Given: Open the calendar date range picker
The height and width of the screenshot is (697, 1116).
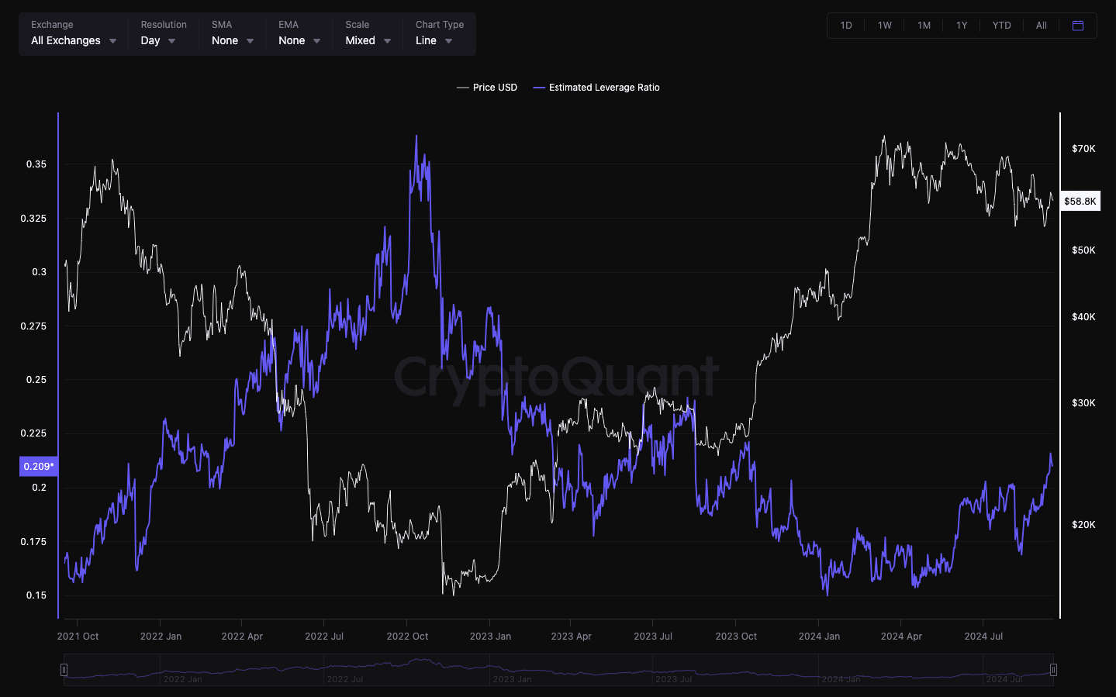Looking at the screenshot, I should coord(1077,26).
